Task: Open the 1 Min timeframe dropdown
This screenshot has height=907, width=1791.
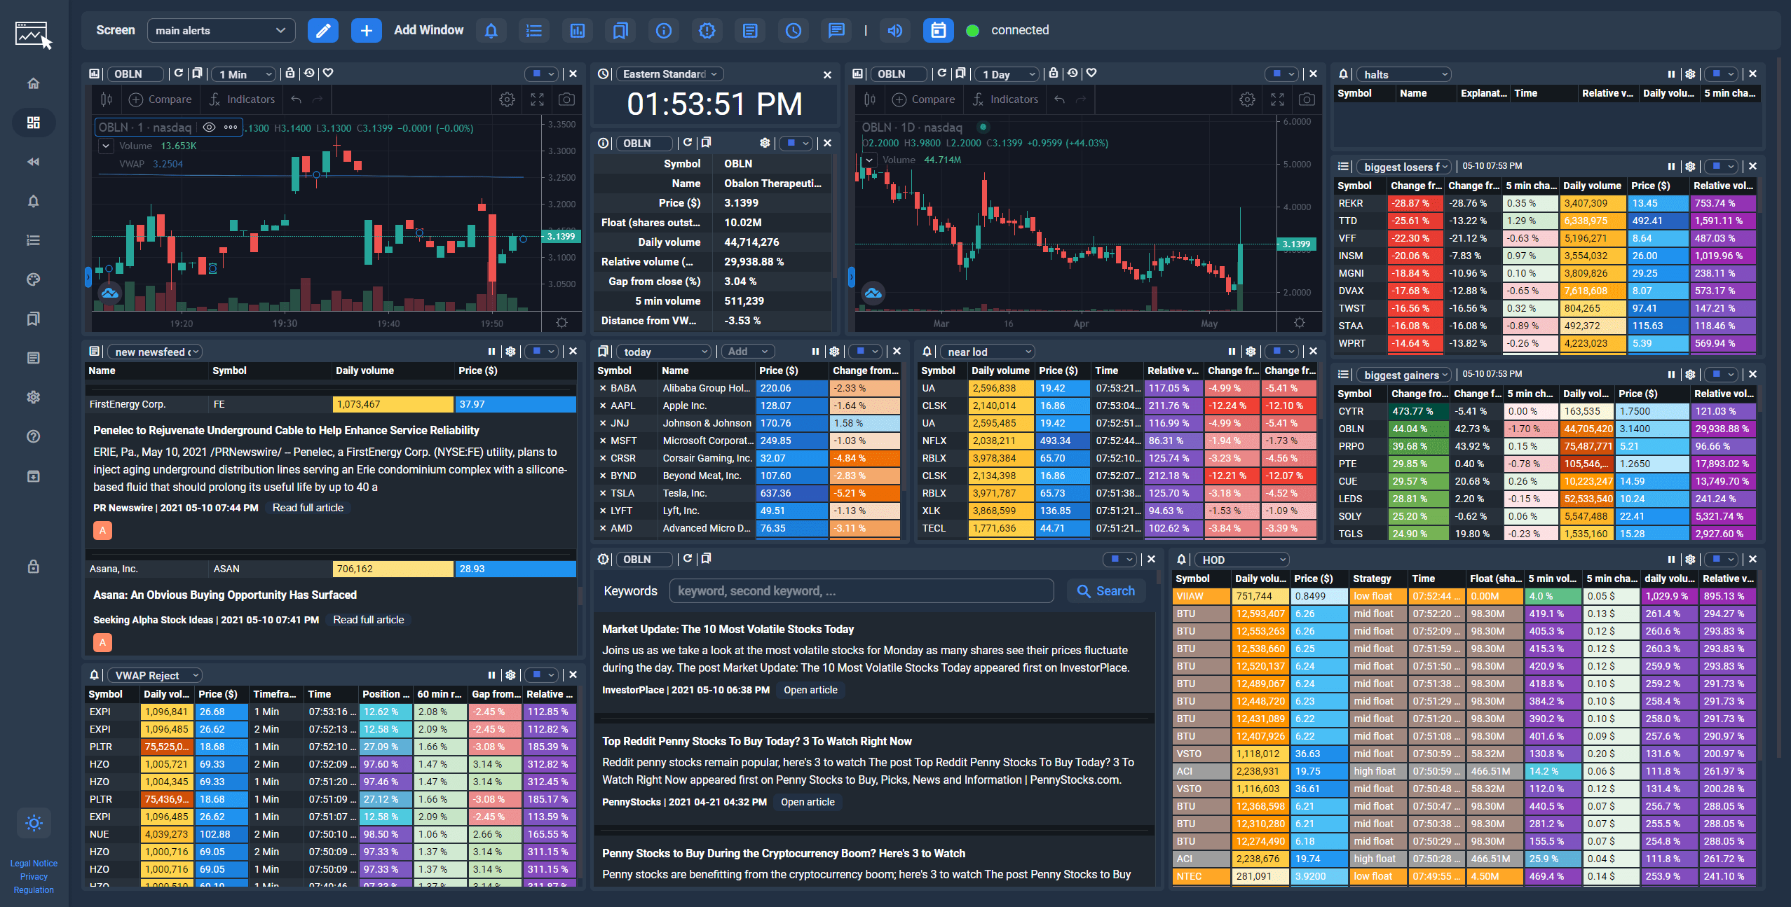Action: pyautogui.click(x=243, y=74)
